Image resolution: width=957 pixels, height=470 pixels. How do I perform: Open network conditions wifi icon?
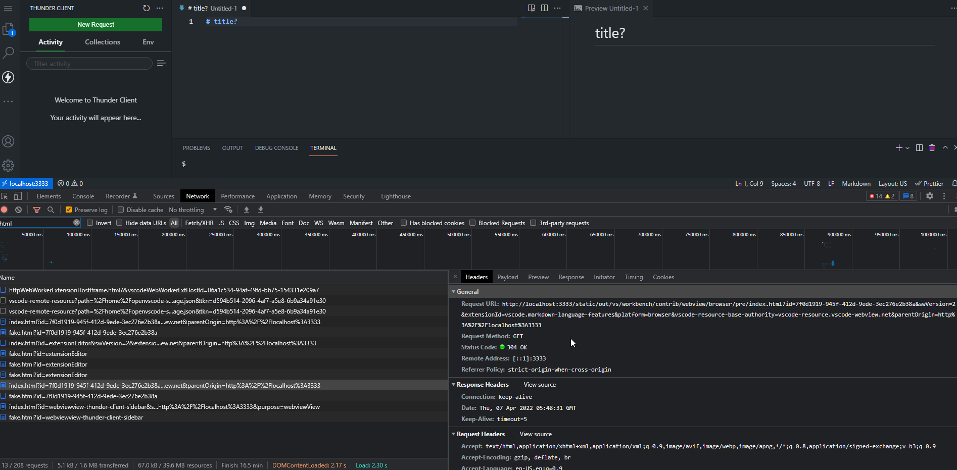tap(228, 210)
